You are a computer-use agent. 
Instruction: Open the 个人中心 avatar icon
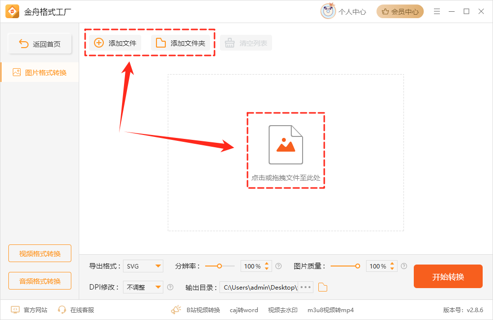click(329, 11)
